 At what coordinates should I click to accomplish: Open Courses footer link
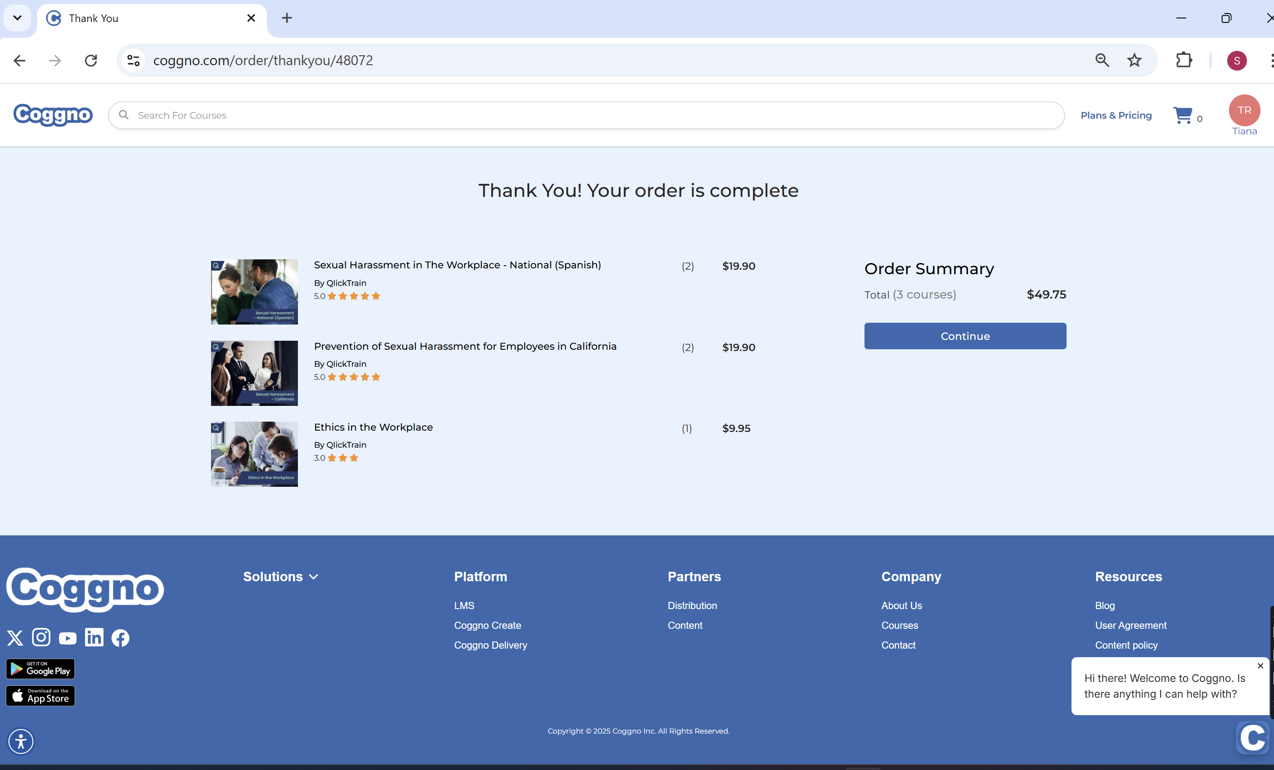900,625
